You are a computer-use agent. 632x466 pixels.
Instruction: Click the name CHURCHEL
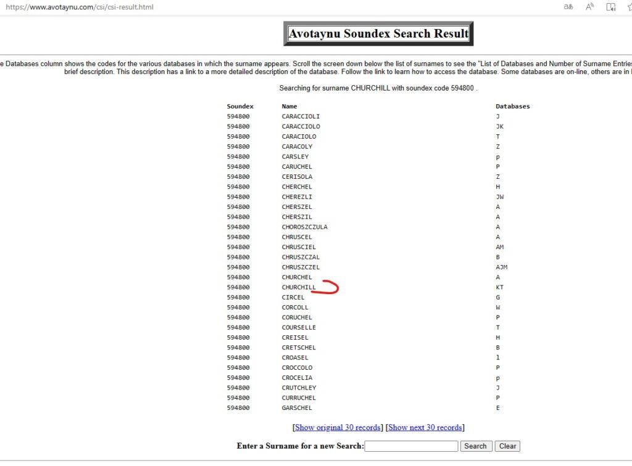tap(297, 277)
